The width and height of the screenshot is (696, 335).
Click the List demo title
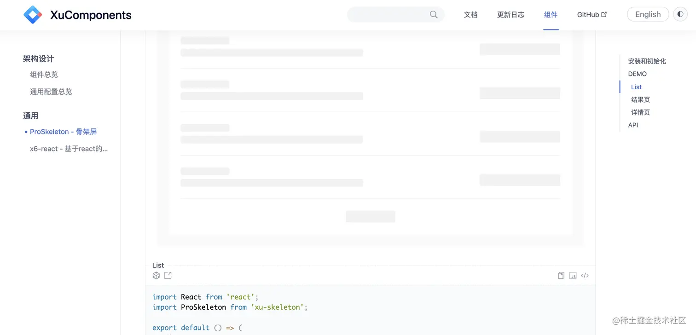[158, 265]
